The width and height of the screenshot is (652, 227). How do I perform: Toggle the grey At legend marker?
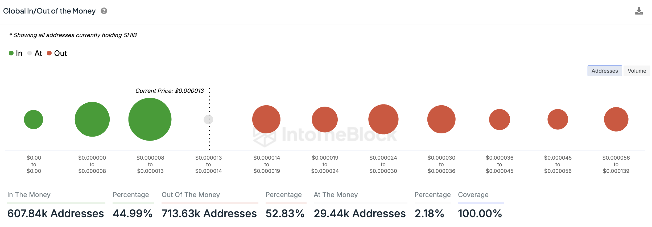click(x=30, y=53)
